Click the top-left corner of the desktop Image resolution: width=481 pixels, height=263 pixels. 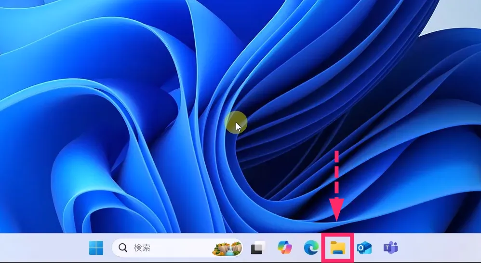[5, 5]
